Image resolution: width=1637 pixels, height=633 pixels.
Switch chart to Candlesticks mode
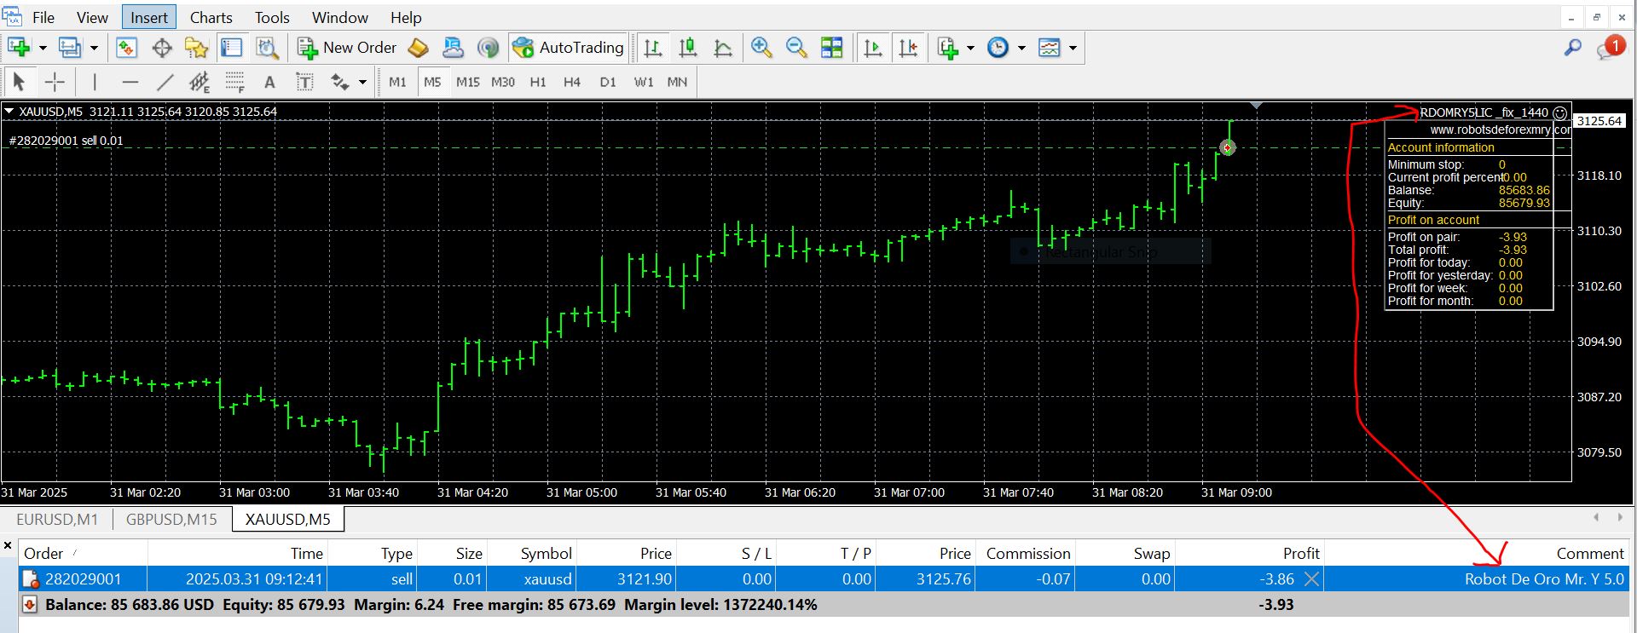(x=688, y=48)
